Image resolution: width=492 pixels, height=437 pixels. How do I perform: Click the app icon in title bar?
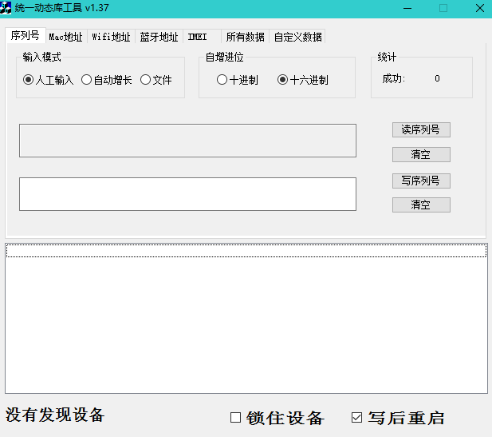6,8
